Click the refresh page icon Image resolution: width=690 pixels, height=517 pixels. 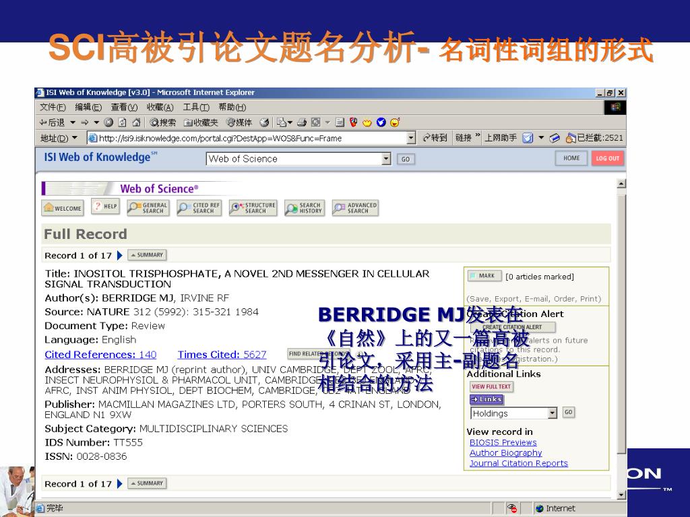123,123
